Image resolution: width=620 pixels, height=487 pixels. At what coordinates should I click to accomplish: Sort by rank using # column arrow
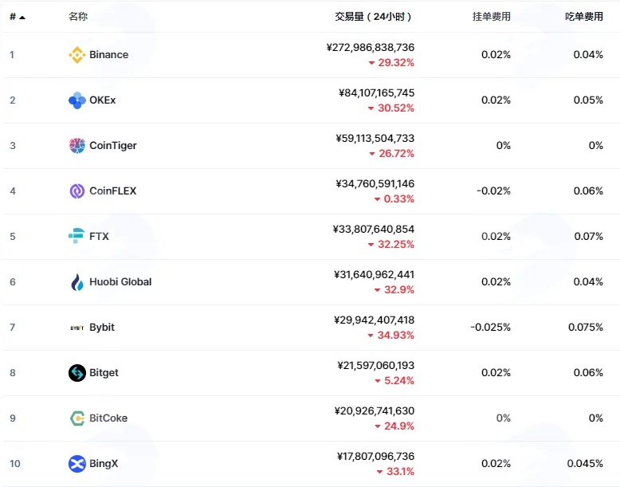tap(18, 17)
